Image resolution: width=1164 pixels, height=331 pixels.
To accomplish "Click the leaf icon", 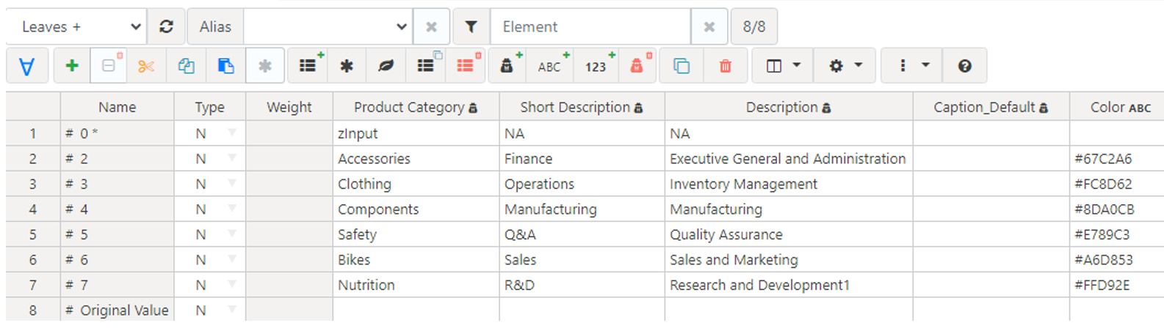I will [x=386, y=66].
